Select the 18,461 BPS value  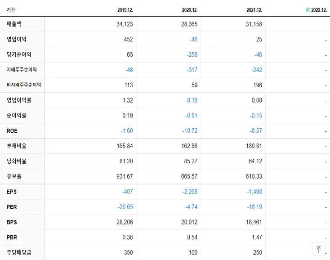pos(254,222)
